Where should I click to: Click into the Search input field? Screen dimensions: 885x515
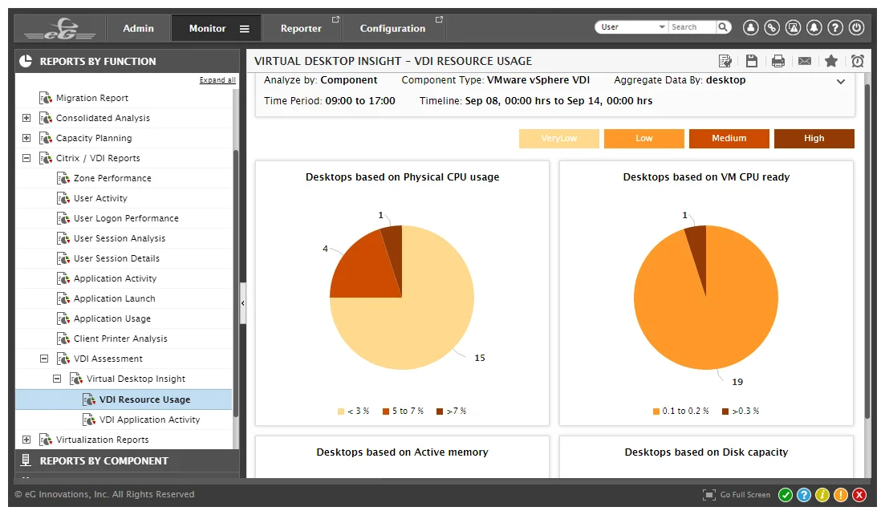click(x=692, y=26)
